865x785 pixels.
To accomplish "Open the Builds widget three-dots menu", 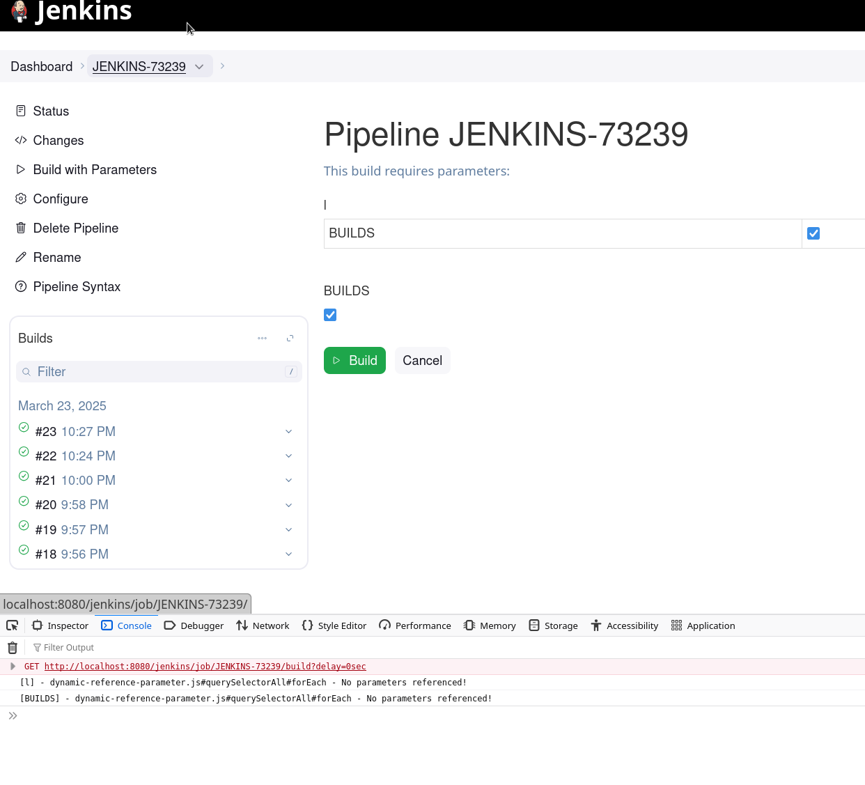I will click(x=262, y=339).
